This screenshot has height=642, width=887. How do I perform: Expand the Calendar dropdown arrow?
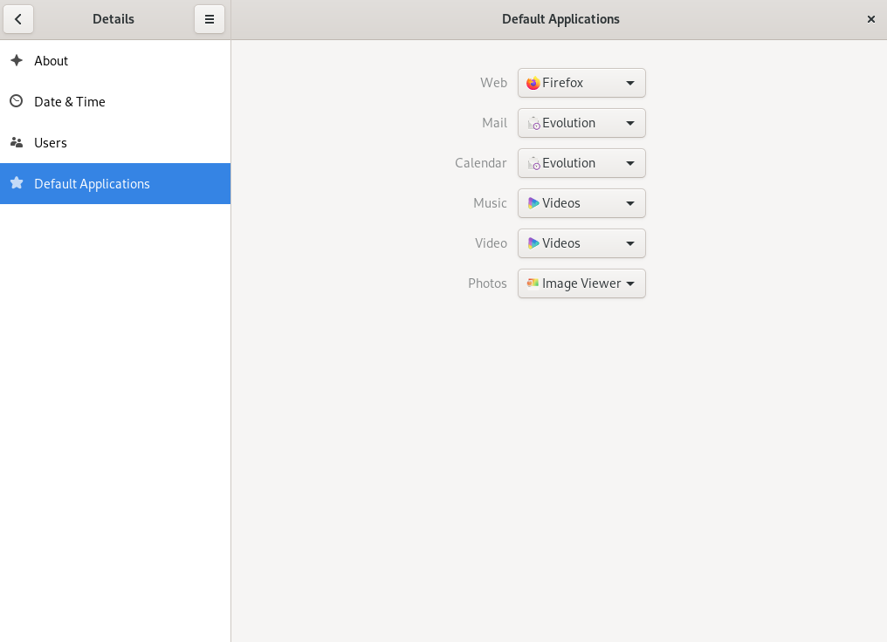[x=630, y=163]
